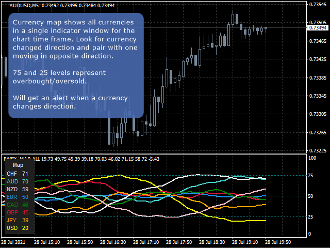Click the blue currency map info box
Screen dimensions: 330x248
click(x=76, y=66)
